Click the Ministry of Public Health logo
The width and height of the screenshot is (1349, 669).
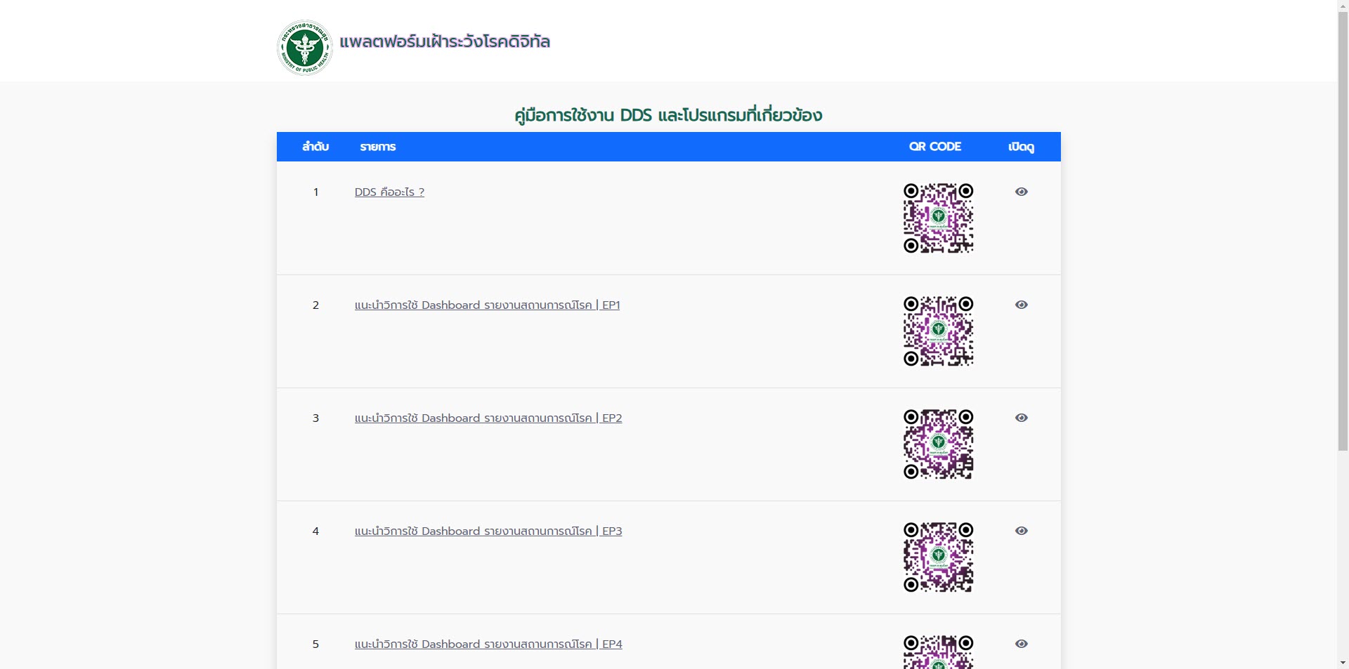304,48
